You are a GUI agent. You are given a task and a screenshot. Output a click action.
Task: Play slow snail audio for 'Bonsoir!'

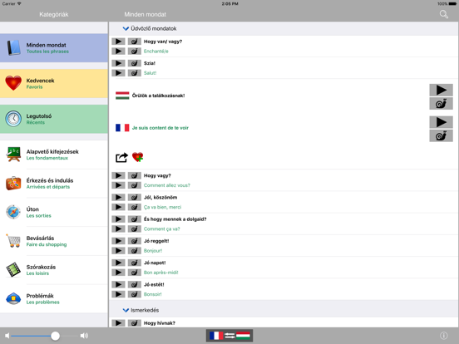tap(135, 294)
